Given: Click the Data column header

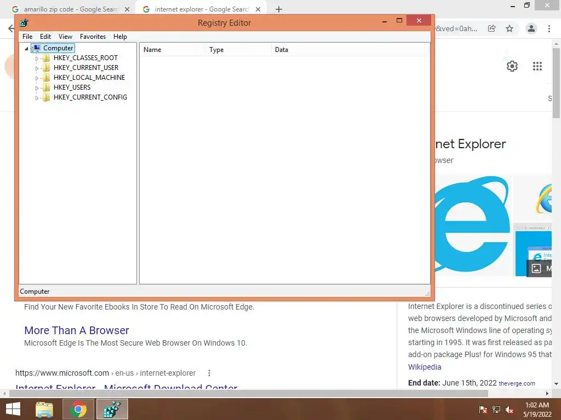Looking at the screenshot, I should [351, 50].
